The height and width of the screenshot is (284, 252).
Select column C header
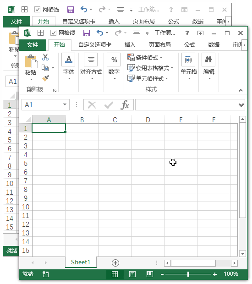pyautogui.click(x=115, y=120)
